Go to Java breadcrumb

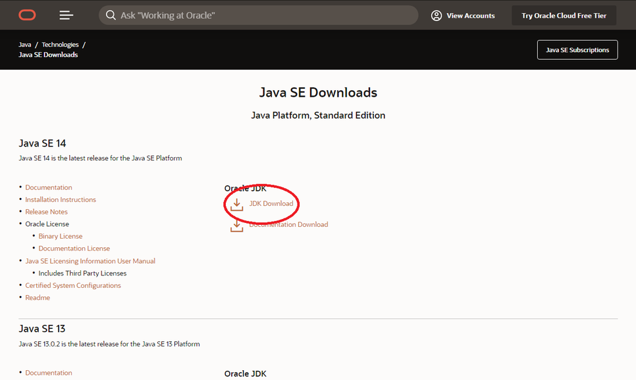pyautogui.click(x=25, y=45)
